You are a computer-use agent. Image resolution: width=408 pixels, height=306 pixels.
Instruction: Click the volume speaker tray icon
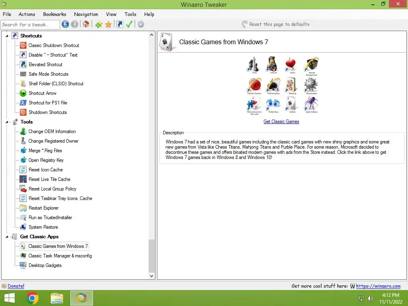(371, 298)
